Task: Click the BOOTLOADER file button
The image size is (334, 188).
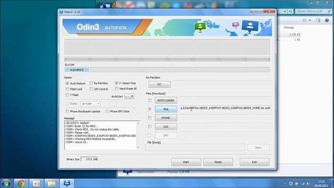Action: 166,100
